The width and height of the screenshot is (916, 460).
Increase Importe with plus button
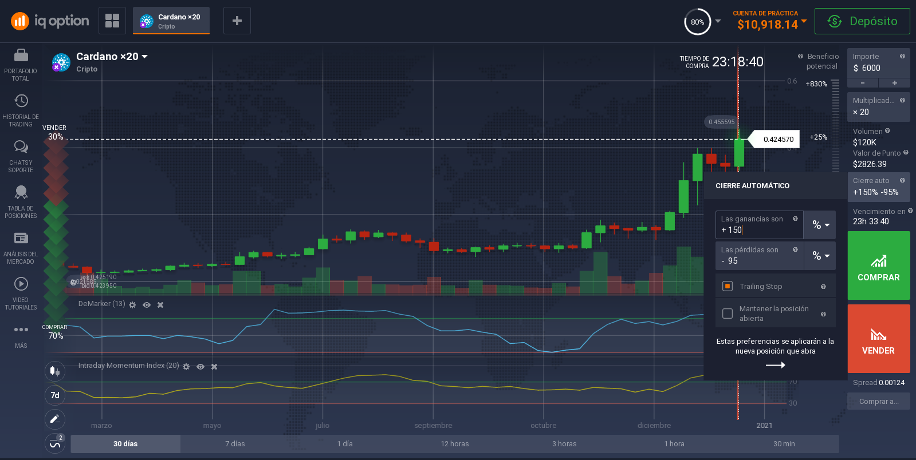coord(895,83)
